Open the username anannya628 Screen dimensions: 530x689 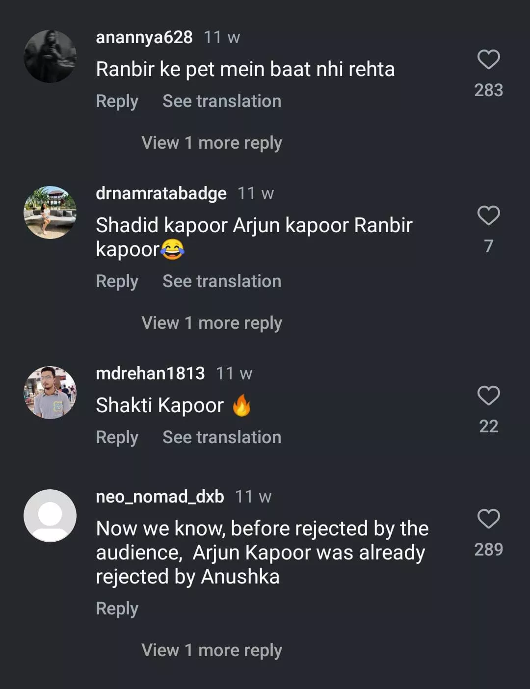click(144, 37)
